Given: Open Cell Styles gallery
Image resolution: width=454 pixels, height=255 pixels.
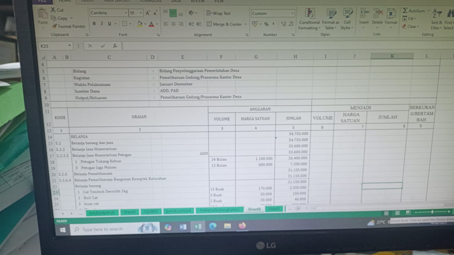Looking at the screenshot, I should [x=347, y=19].
